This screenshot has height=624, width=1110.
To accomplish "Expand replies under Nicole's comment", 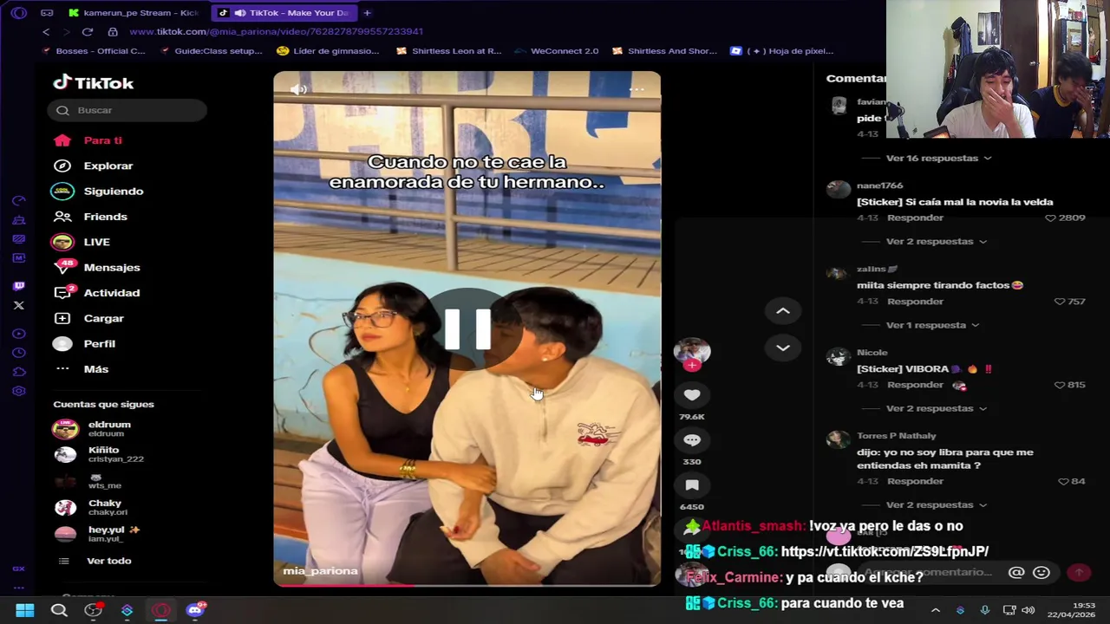I will 936,408.
